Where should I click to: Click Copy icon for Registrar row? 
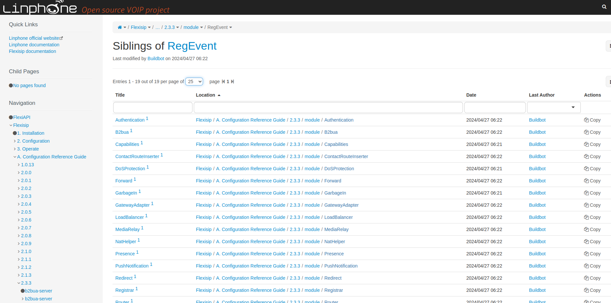(x=586, y=290)
